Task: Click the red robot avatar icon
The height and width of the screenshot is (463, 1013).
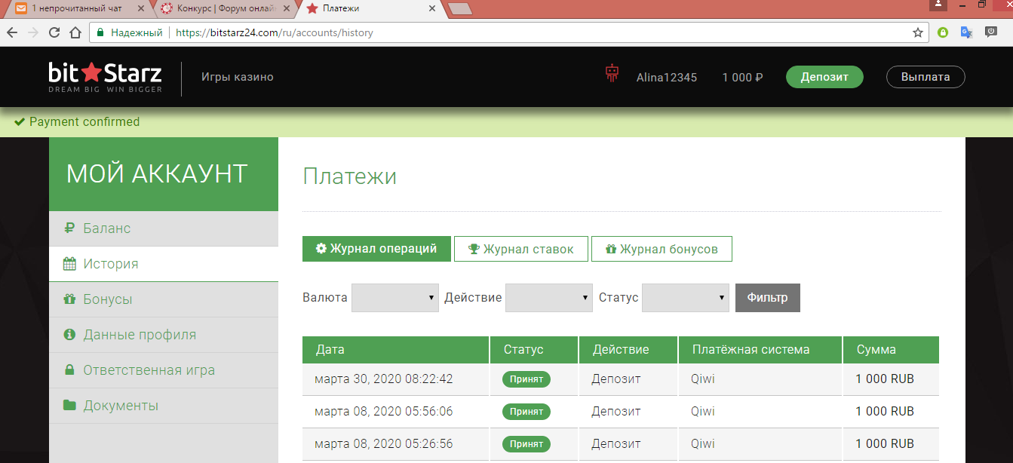Action: click(x=612, y=74)
